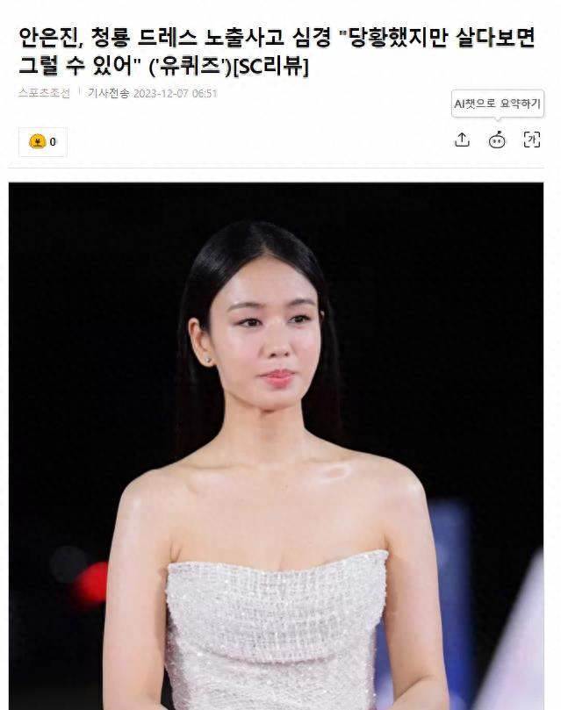
Task: Open the article photo of the woman
Action: pos(277,446)
